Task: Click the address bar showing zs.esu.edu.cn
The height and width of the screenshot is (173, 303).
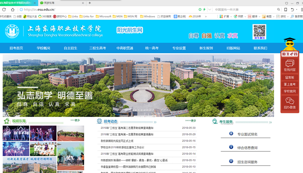Action: (108, 10)
